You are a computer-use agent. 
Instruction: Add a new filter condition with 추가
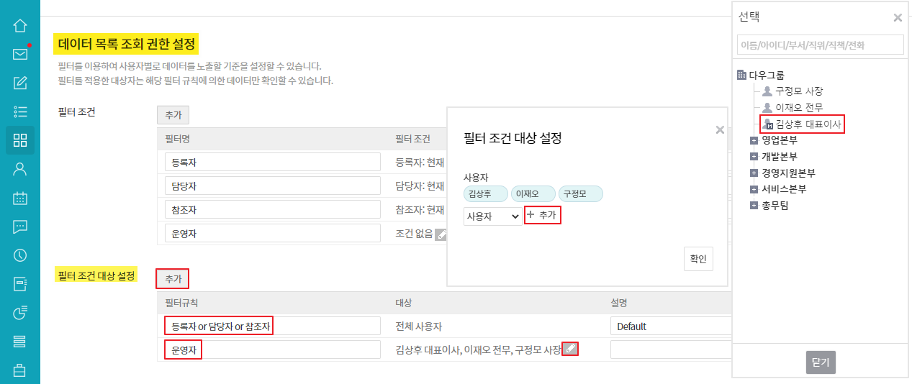click(x=173, y=115)
